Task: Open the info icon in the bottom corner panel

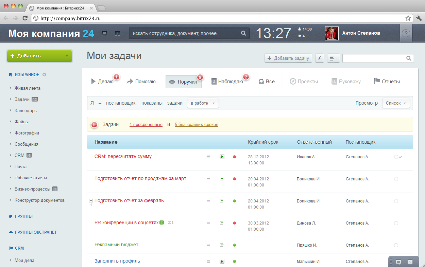Action: pos(410,262)
